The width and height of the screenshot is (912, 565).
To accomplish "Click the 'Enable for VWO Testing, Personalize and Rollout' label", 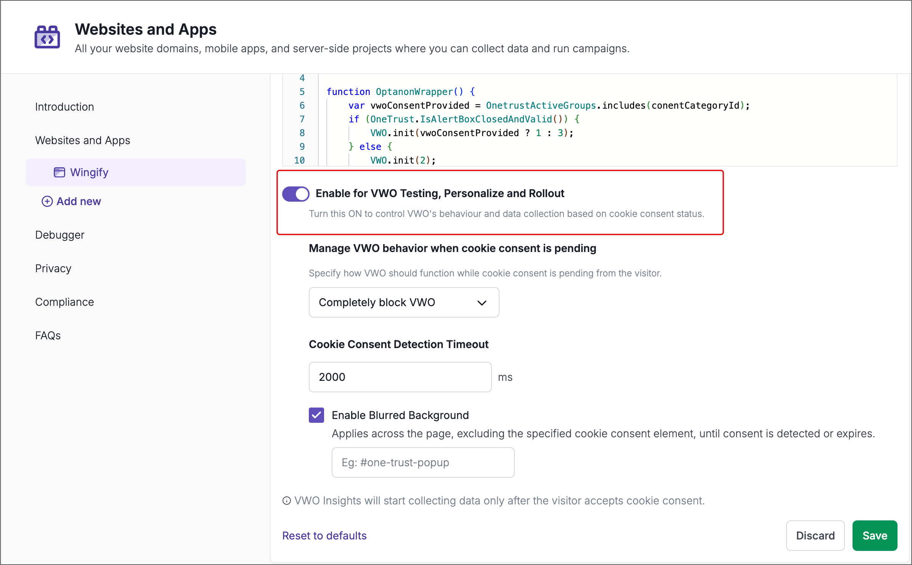I will point(440,194).
